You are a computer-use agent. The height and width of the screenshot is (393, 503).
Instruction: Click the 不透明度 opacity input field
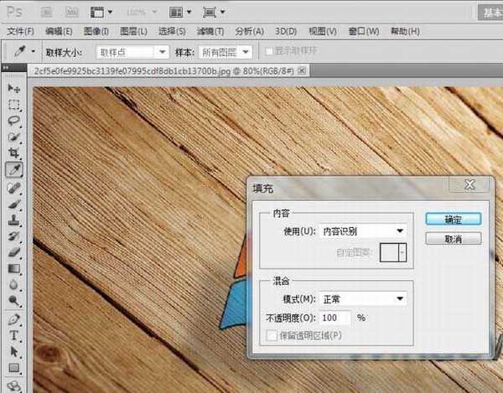point(335,318)
